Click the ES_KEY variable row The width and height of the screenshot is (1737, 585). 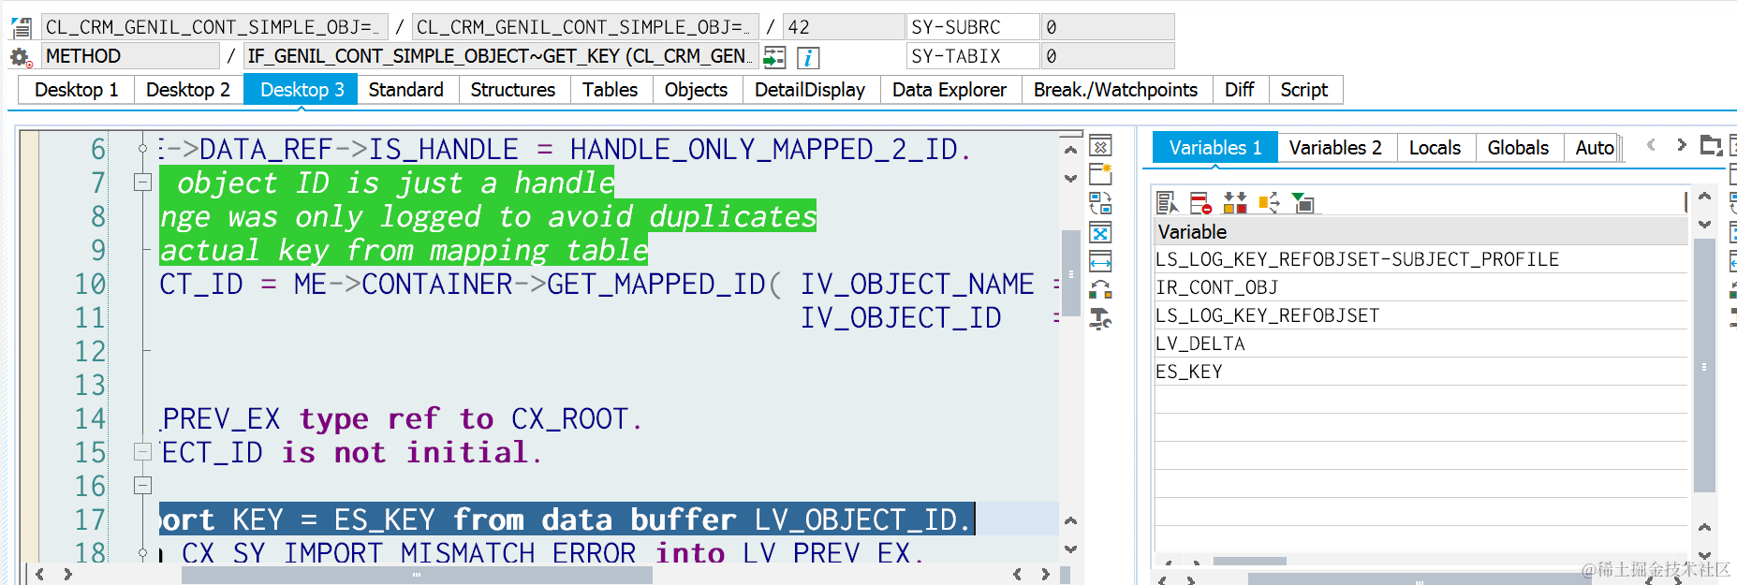point(1421,372)
